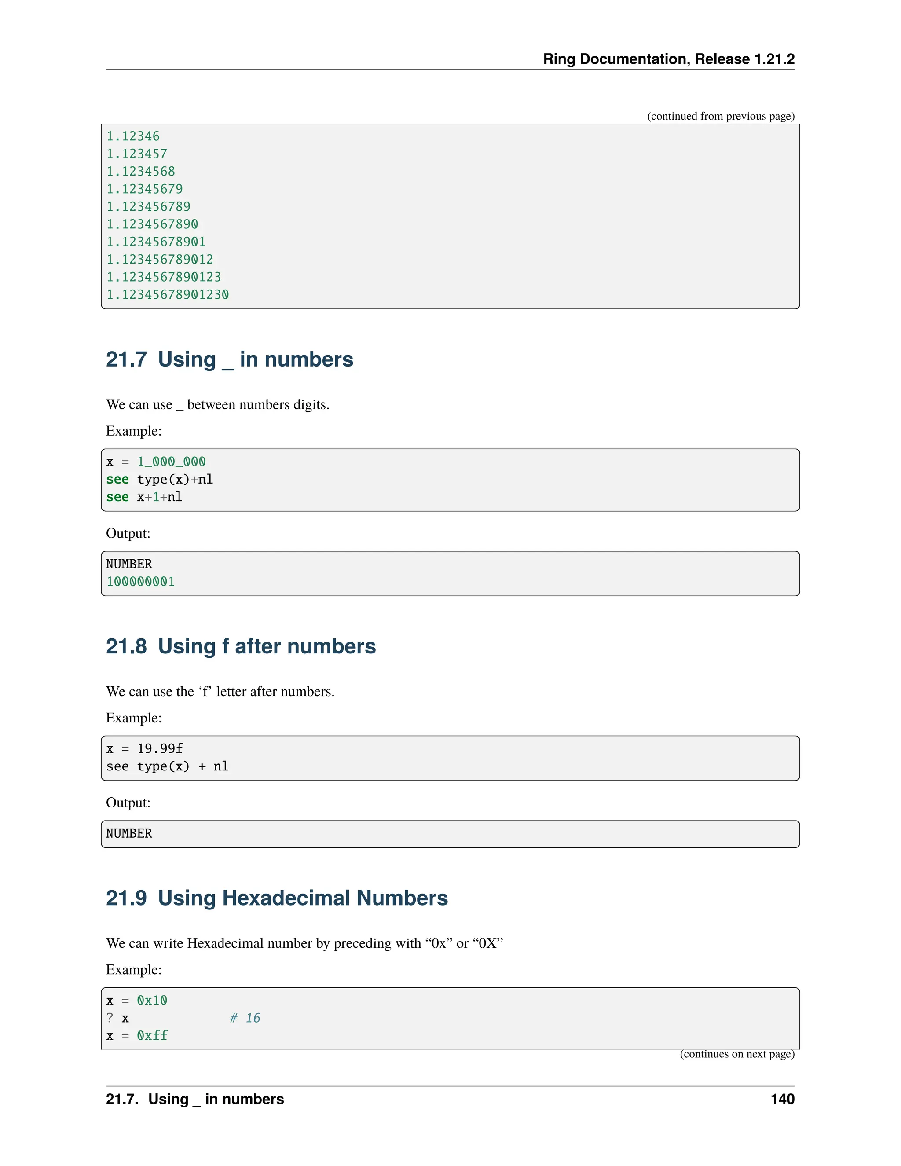This screenshot has height=1166, width=901.
Task: Click the code line see x+1+nl
Action: (x=144, y=497)
